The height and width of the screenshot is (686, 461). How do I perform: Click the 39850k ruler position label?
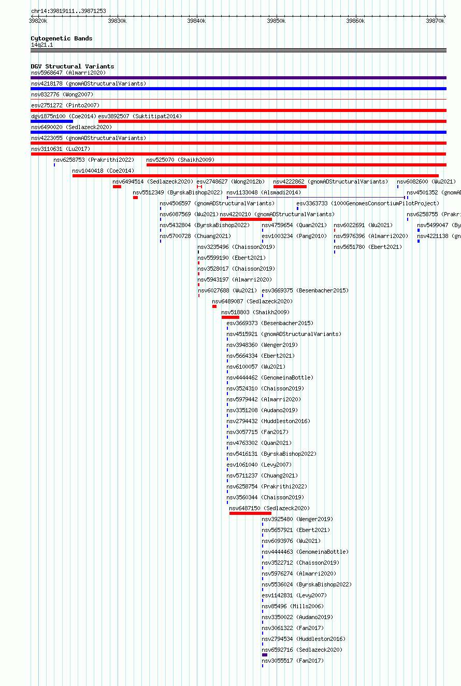pyautogui.click(x=276, y=21)
